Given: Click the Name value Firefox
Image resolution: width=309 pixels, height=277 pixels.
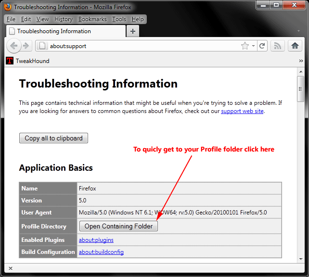Looking at the screenshot, I should [87, 189].
